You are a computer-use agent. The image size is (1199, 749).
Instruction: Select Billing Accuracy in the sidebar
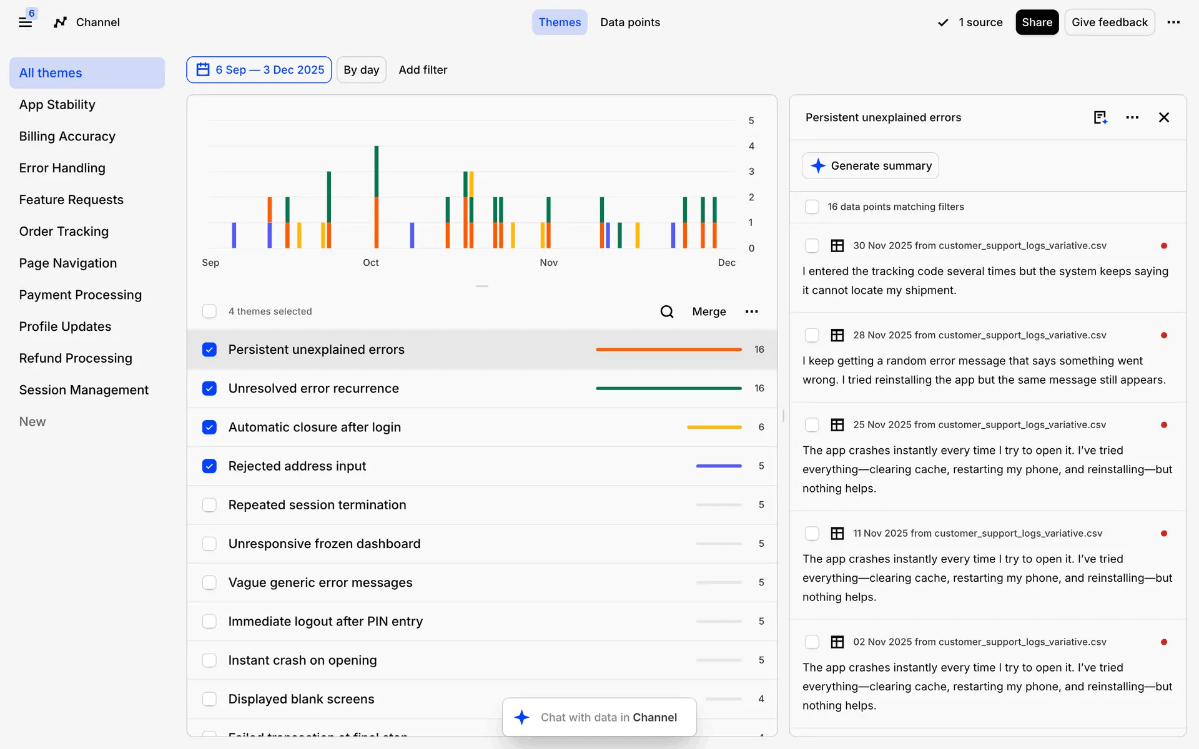pyautogui.click(x=67, y=136)
